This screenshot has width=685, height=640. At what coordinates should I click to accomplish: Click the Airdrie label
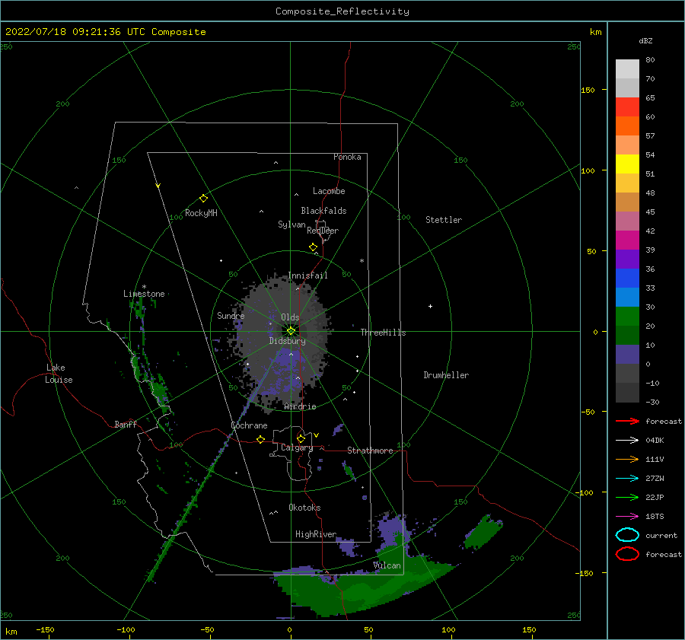pos(300,406)
